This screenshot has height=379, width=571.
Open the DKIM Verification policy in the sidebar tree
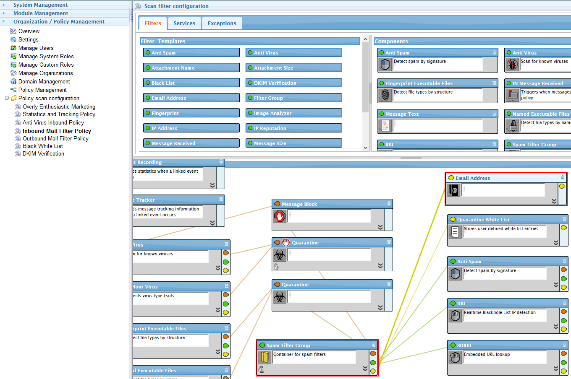tap(43, 153)
